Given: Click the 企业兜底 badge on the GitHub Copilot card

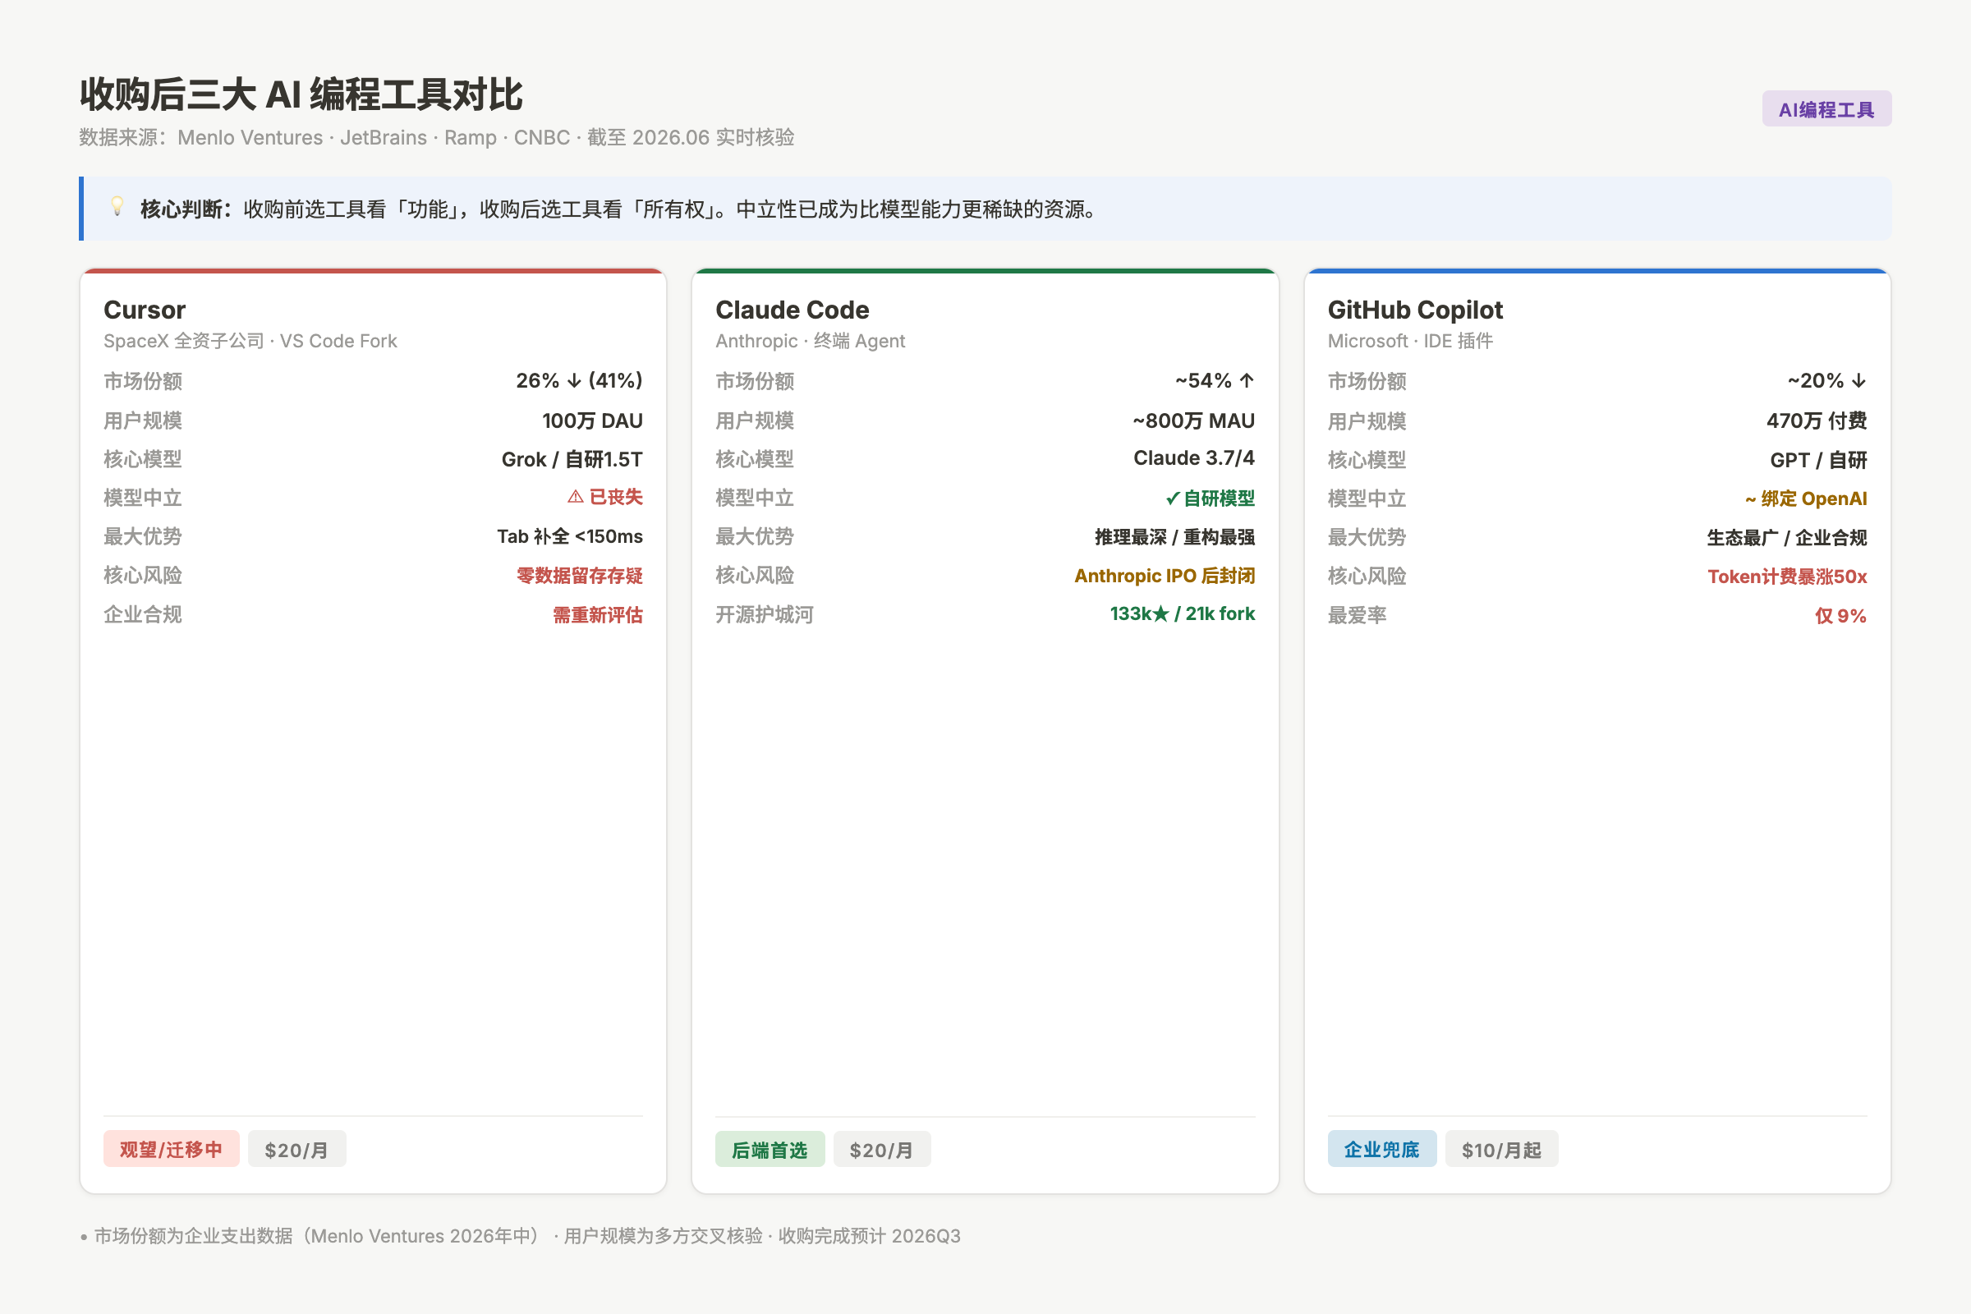Looking at the screenshot, I should 1382,1149.
